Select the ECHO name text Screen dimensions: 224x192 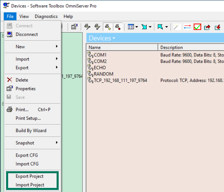pos(100,68)
